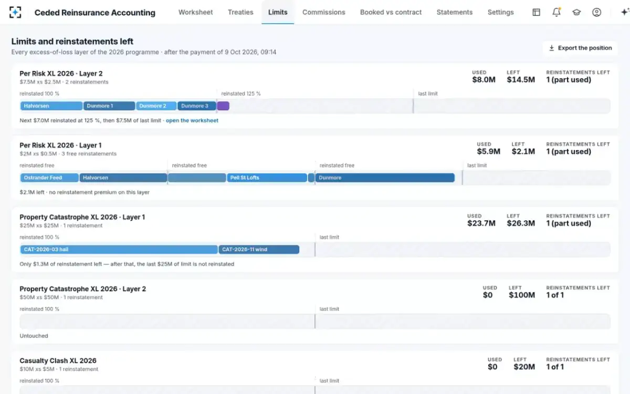
Task: Click the app logo icon
Action: tap(15, 12)
